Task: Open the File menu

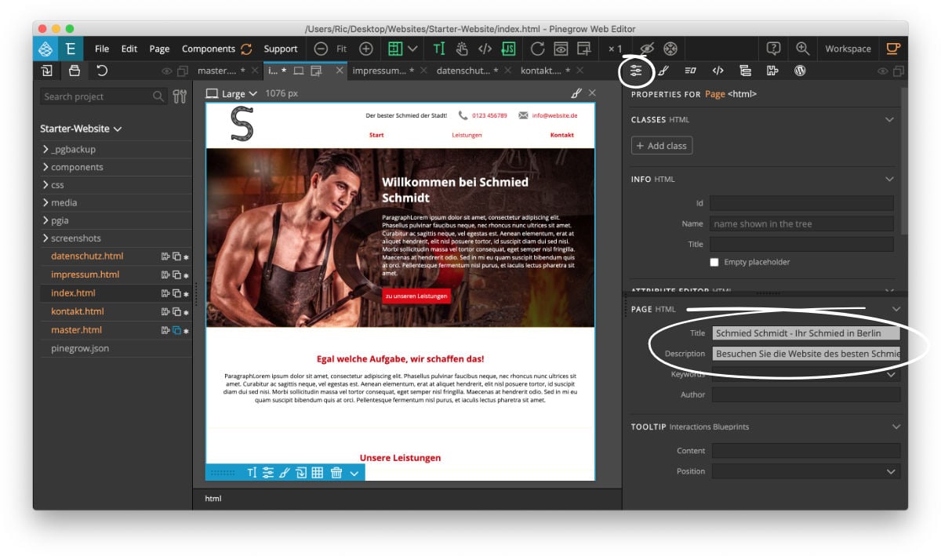Action: [x=102, y=49]
